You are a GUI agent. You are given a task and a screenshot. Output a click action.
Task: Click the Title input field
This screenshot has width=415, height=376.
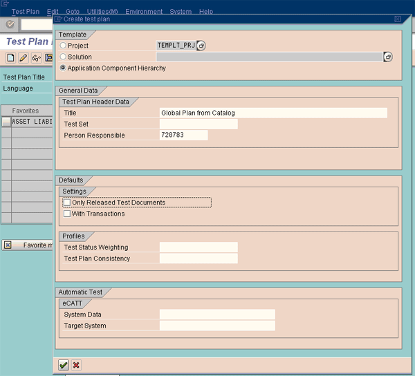click(x=273, y=113)
